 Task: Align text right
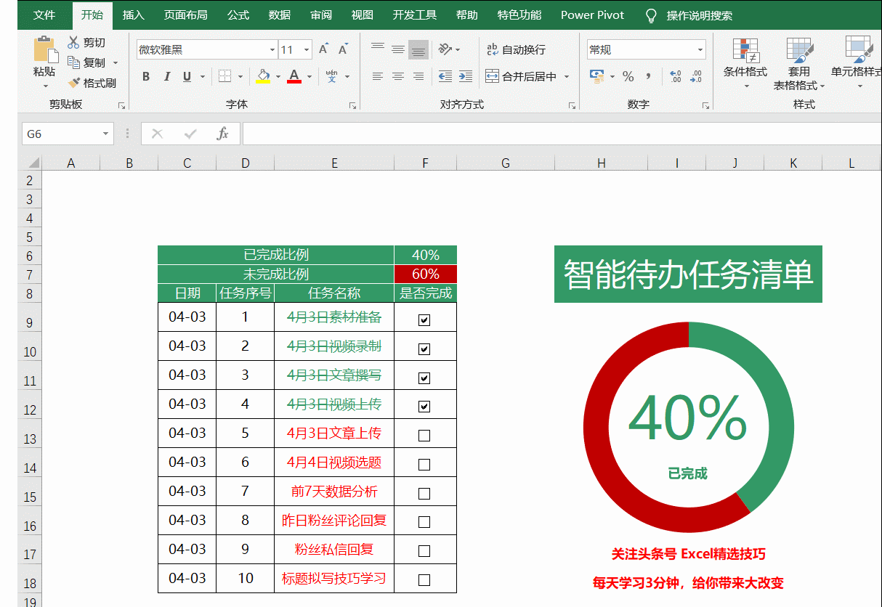[418, 76]
